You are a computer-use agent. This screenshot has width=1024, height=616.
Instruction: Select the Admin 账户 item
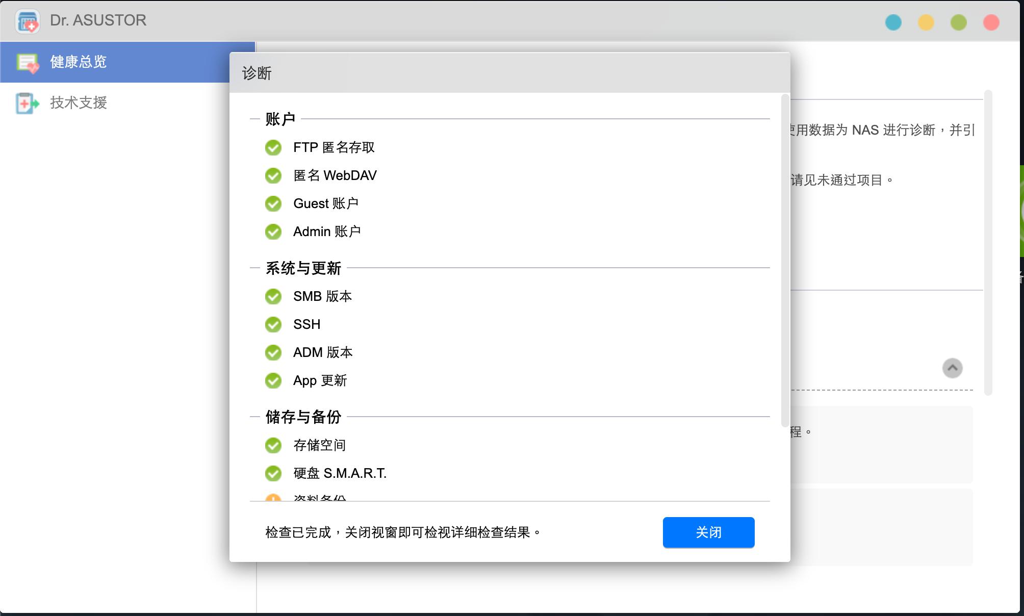(327, 232)
